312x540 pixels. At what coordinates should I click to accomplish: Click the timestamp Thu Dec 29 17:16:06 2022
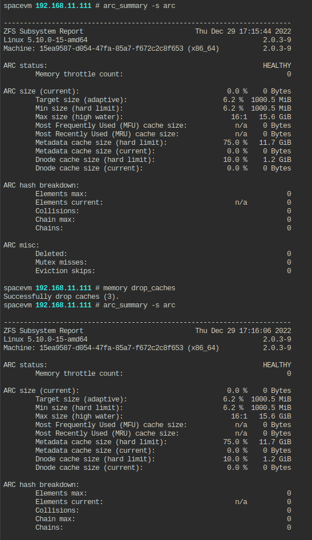(243, 331)
